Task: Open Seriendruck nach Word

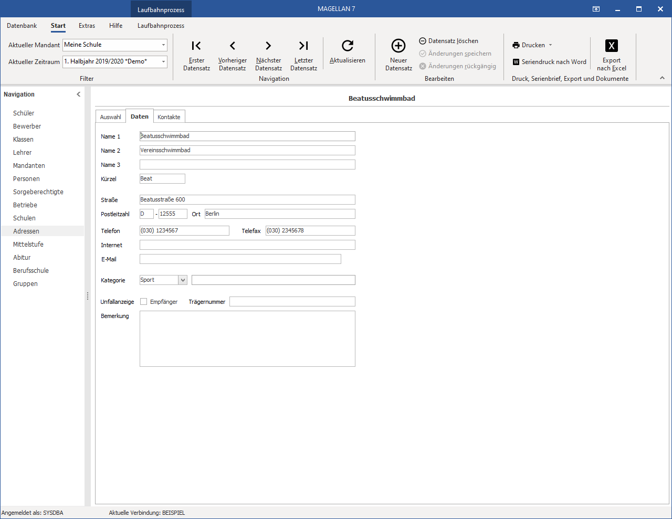Action: (549, 62)
